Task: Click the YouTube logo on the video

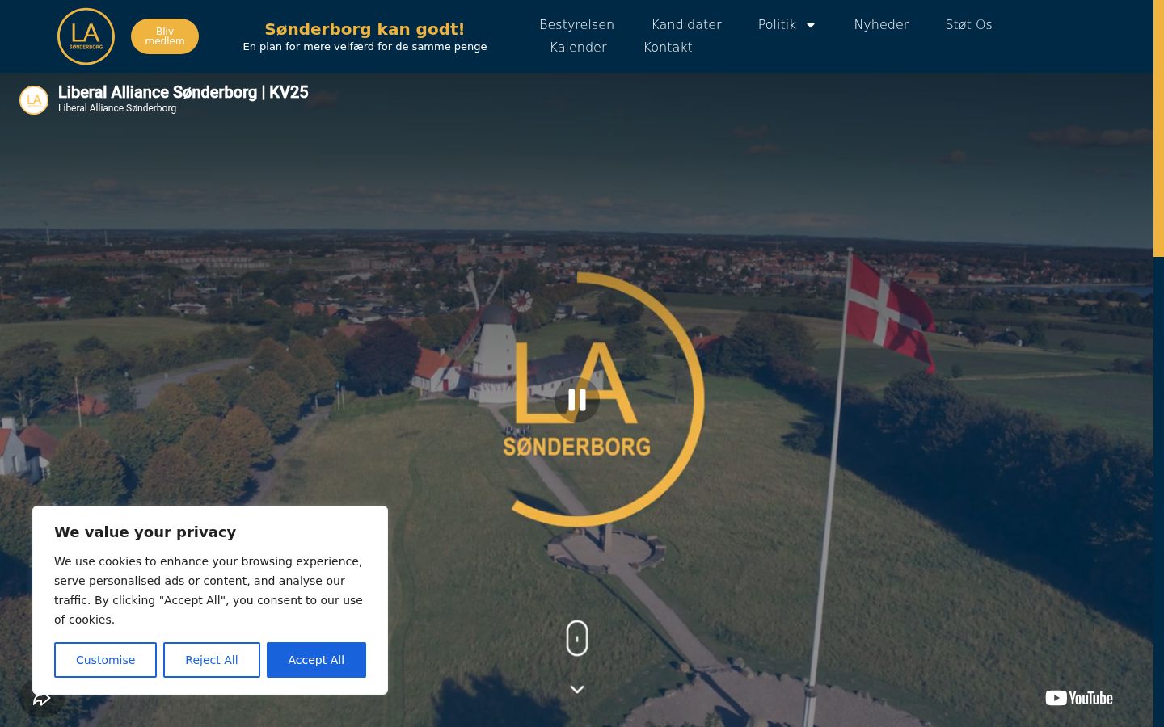Action: click(x=1079, y=698)
